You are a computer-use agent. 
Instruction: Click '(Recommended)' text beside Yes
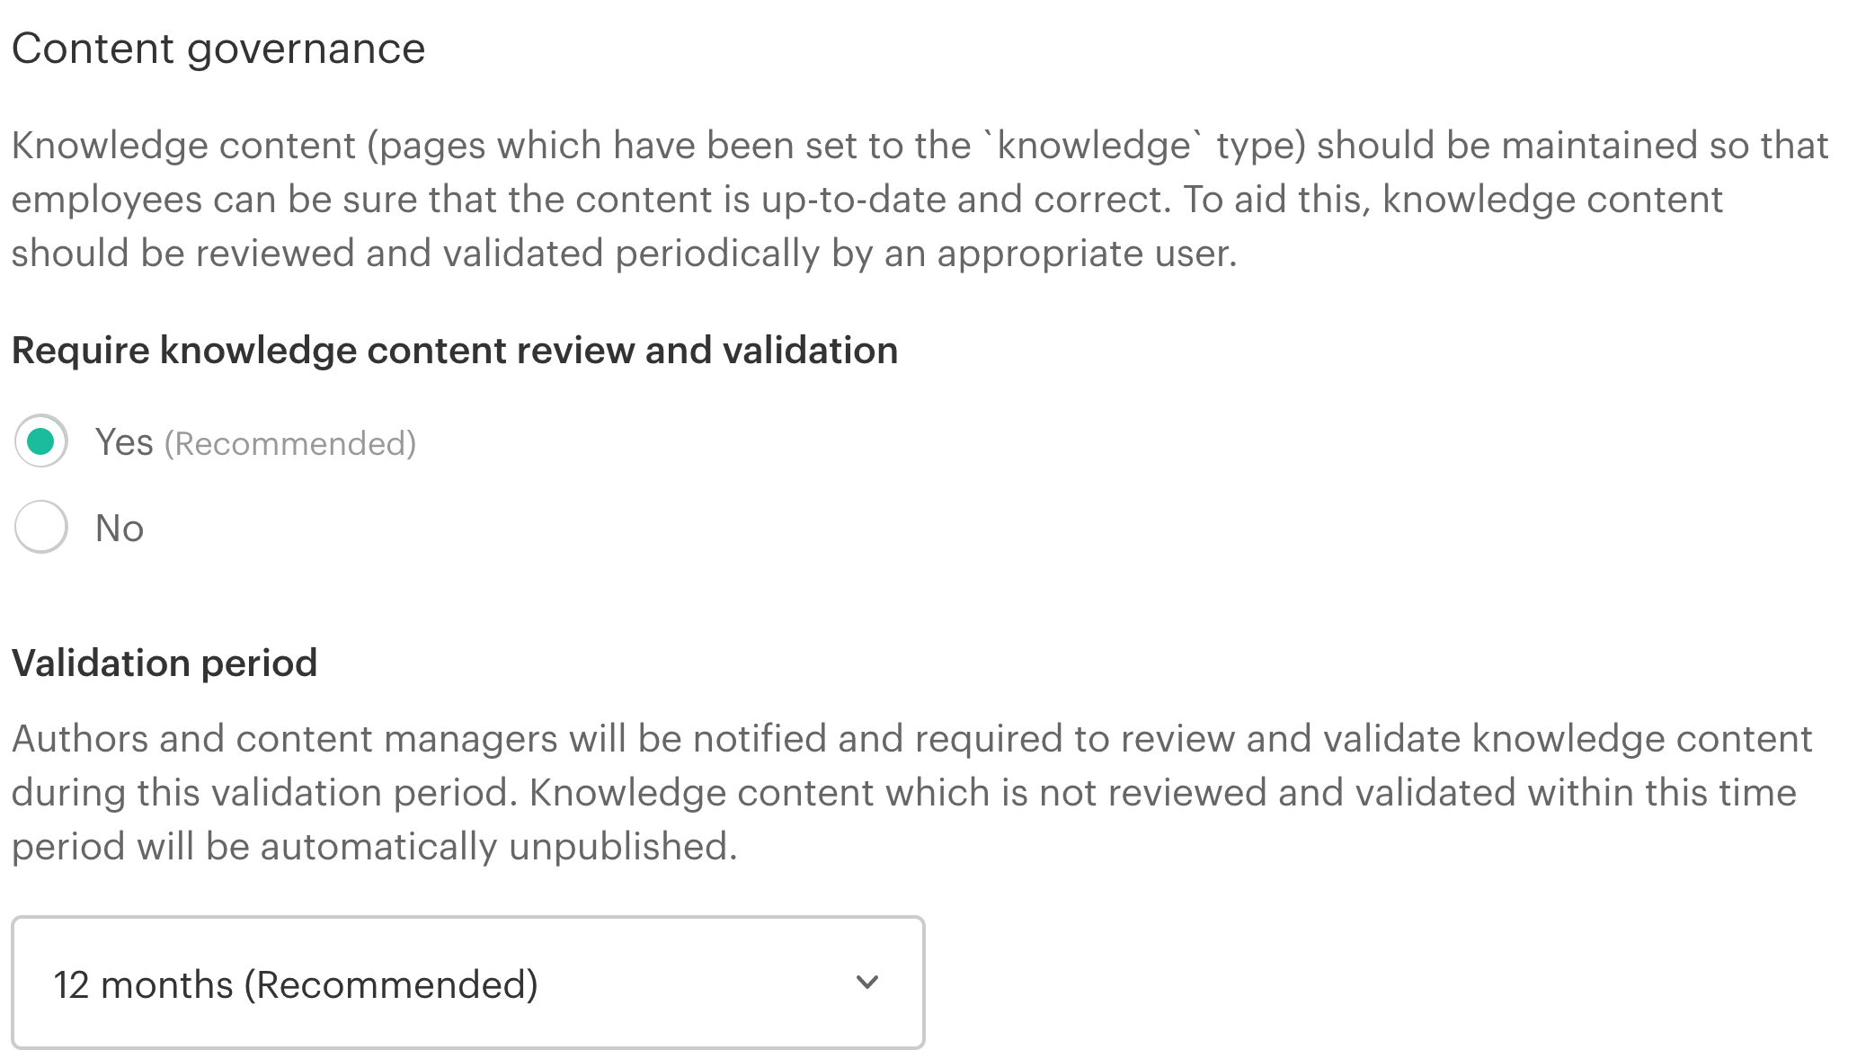coord(290,444)
